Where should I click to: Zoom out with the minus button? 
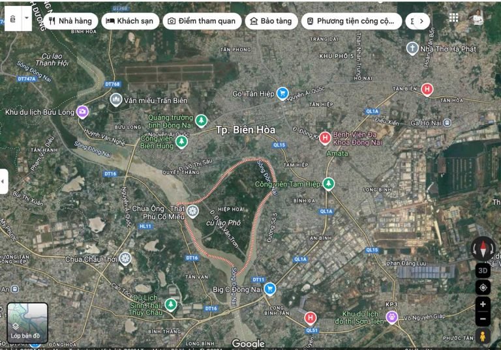pos(483,319)
